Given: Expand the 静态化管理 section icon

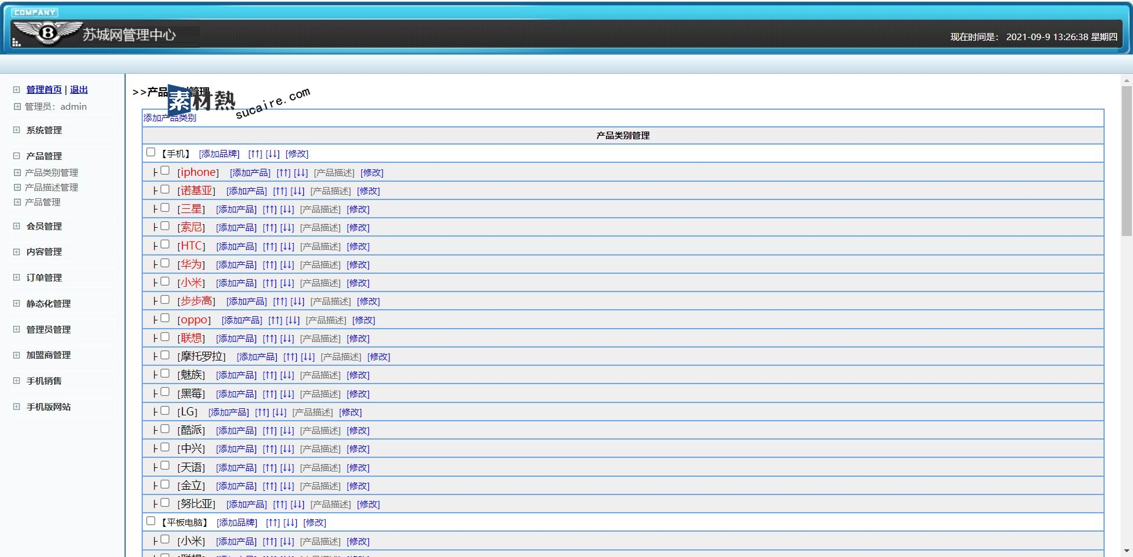Looking at the screenshot, I should coord(17,303).
